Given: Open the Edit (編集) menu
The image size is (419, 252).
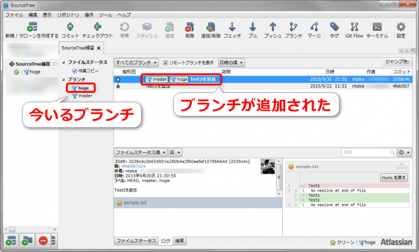Looking at the screenshot, I should 33,15.
